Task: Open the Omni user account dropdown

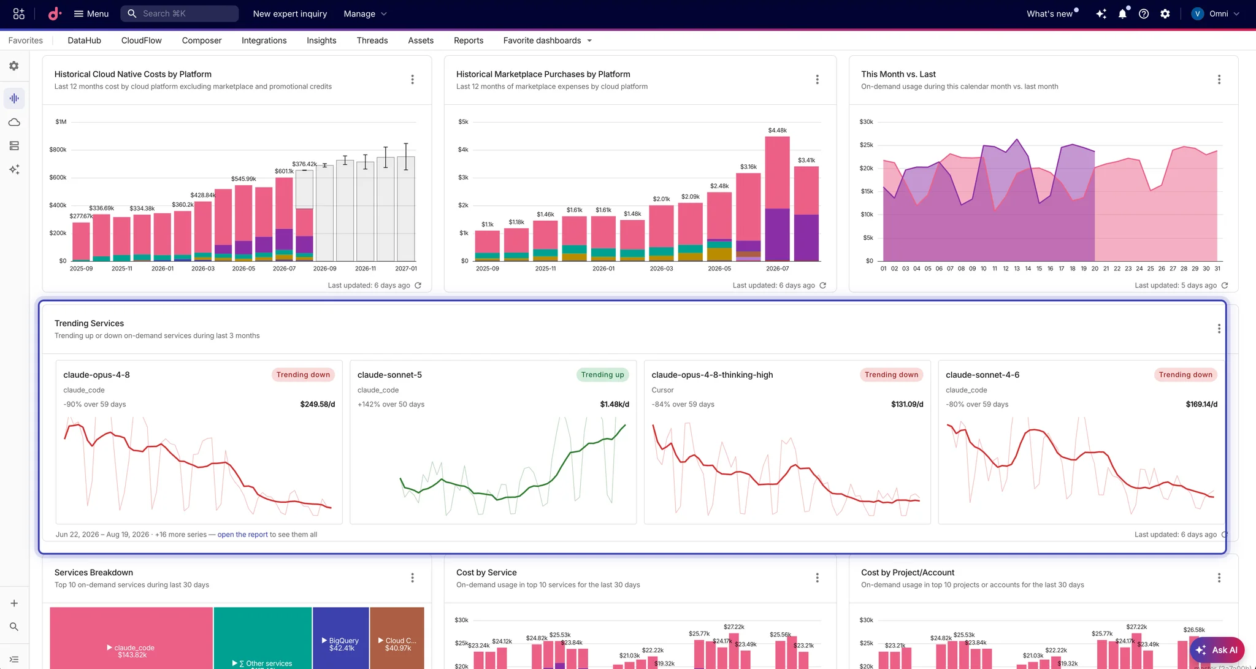Action: pos(1216,13)
